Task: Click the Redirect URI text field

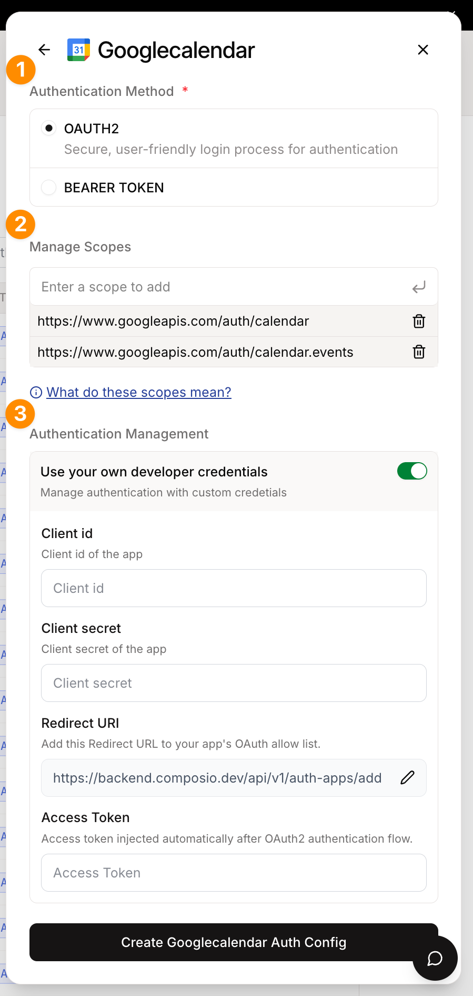Action: point(217,778)
